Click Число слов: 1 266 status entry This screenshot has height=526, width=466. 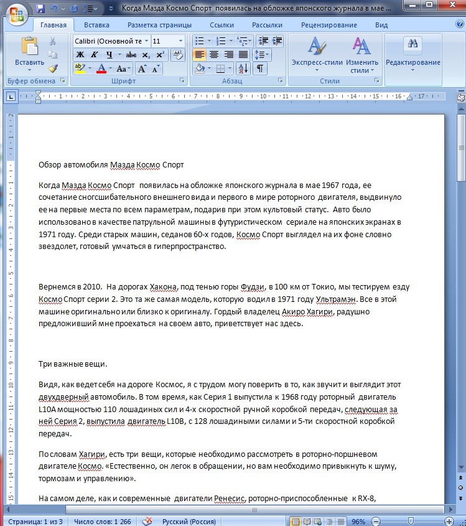(102, 522)
